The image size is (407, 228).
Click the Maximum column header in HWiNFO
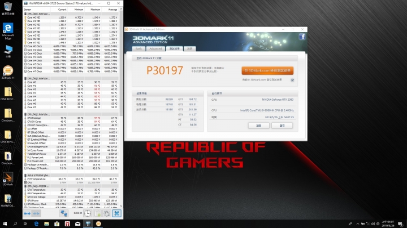93,10
